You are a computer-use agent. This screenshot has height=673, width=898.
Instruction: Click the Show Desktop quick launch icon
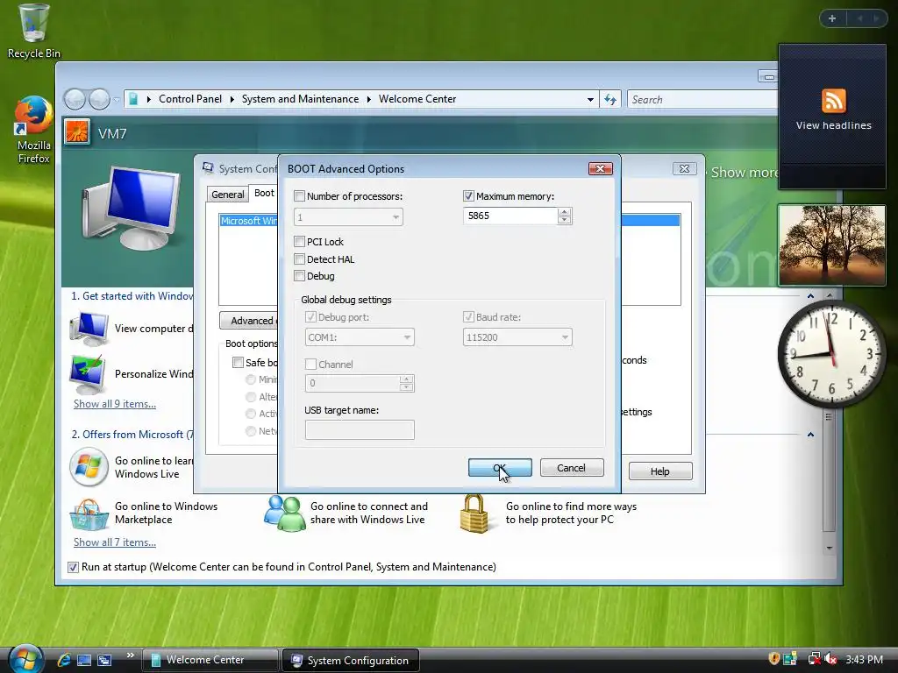coord(84,660)
